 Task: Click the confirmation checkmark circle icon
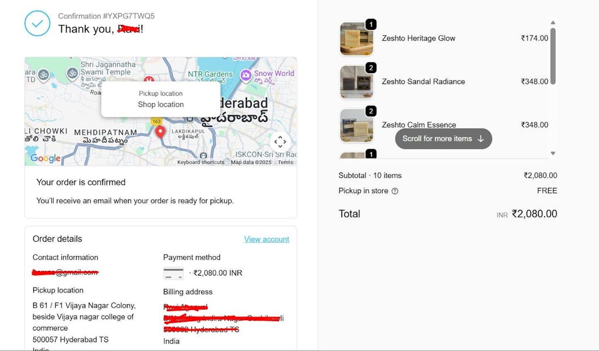(37, 23)
